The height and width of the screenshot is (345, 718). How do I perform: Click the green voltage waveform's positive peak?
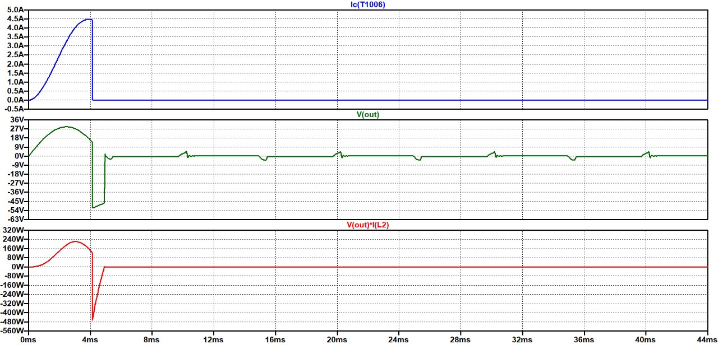(67, 127)
